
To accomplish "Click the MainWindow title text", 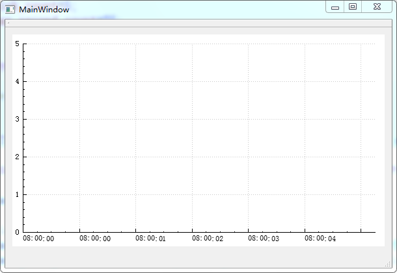I will 44,10.
